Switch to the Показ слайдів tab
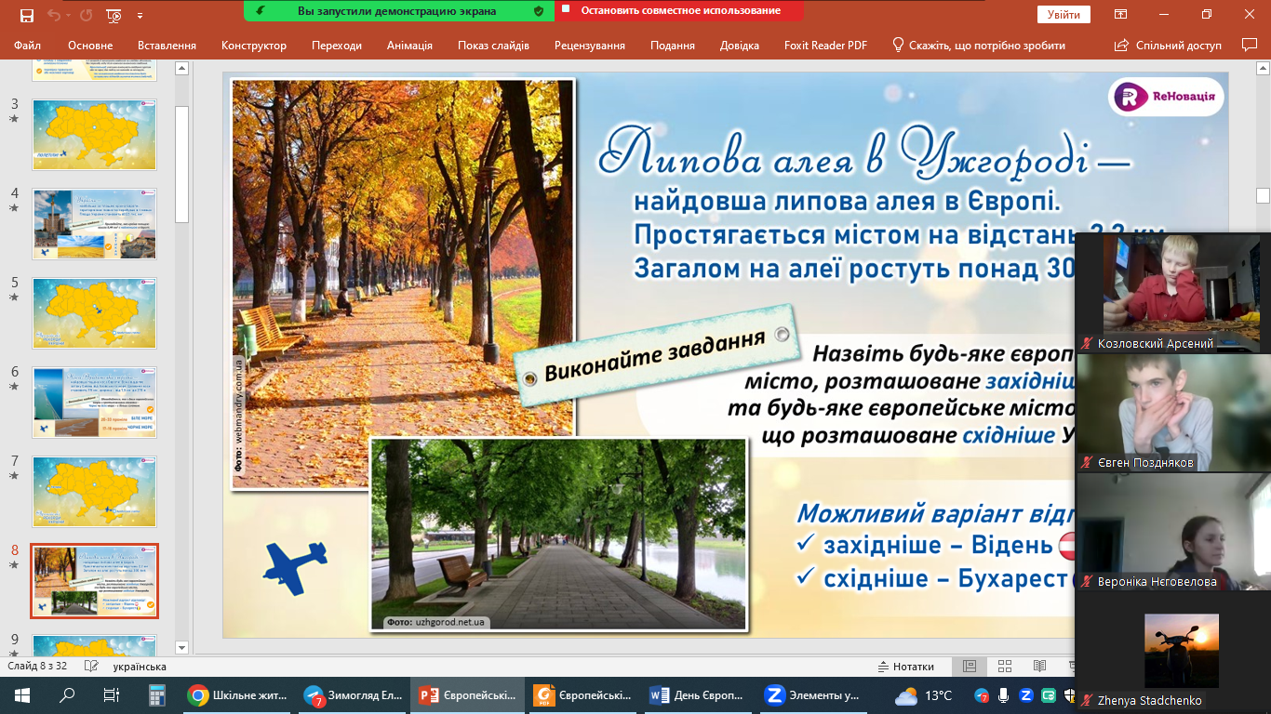Screen dimensions: 1271x714 (493, 45)
